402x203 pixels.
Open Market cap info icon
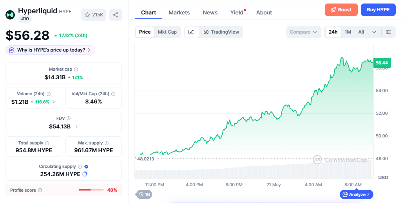pos(76,69)
